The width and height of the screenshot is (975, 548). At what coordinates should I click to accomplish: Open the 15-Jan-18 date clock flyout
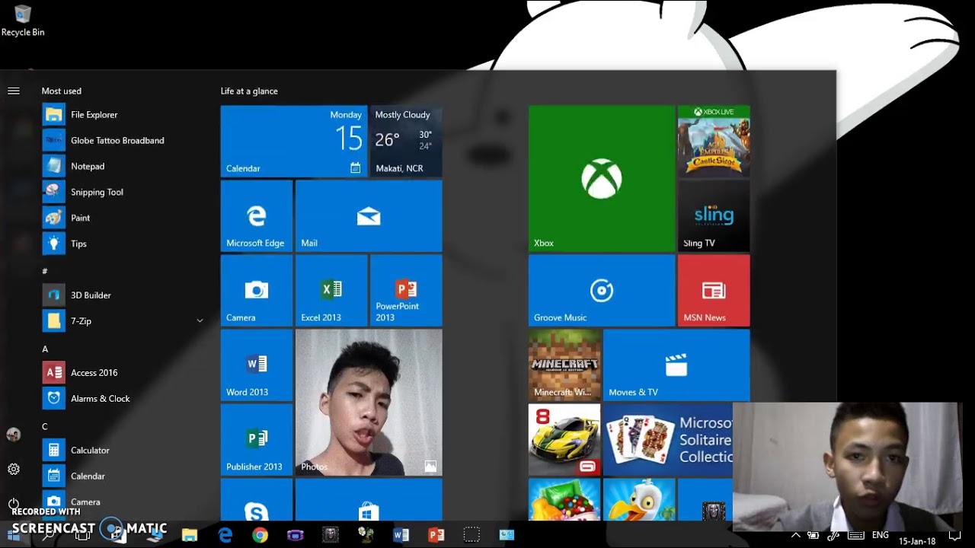click(917, 541)
